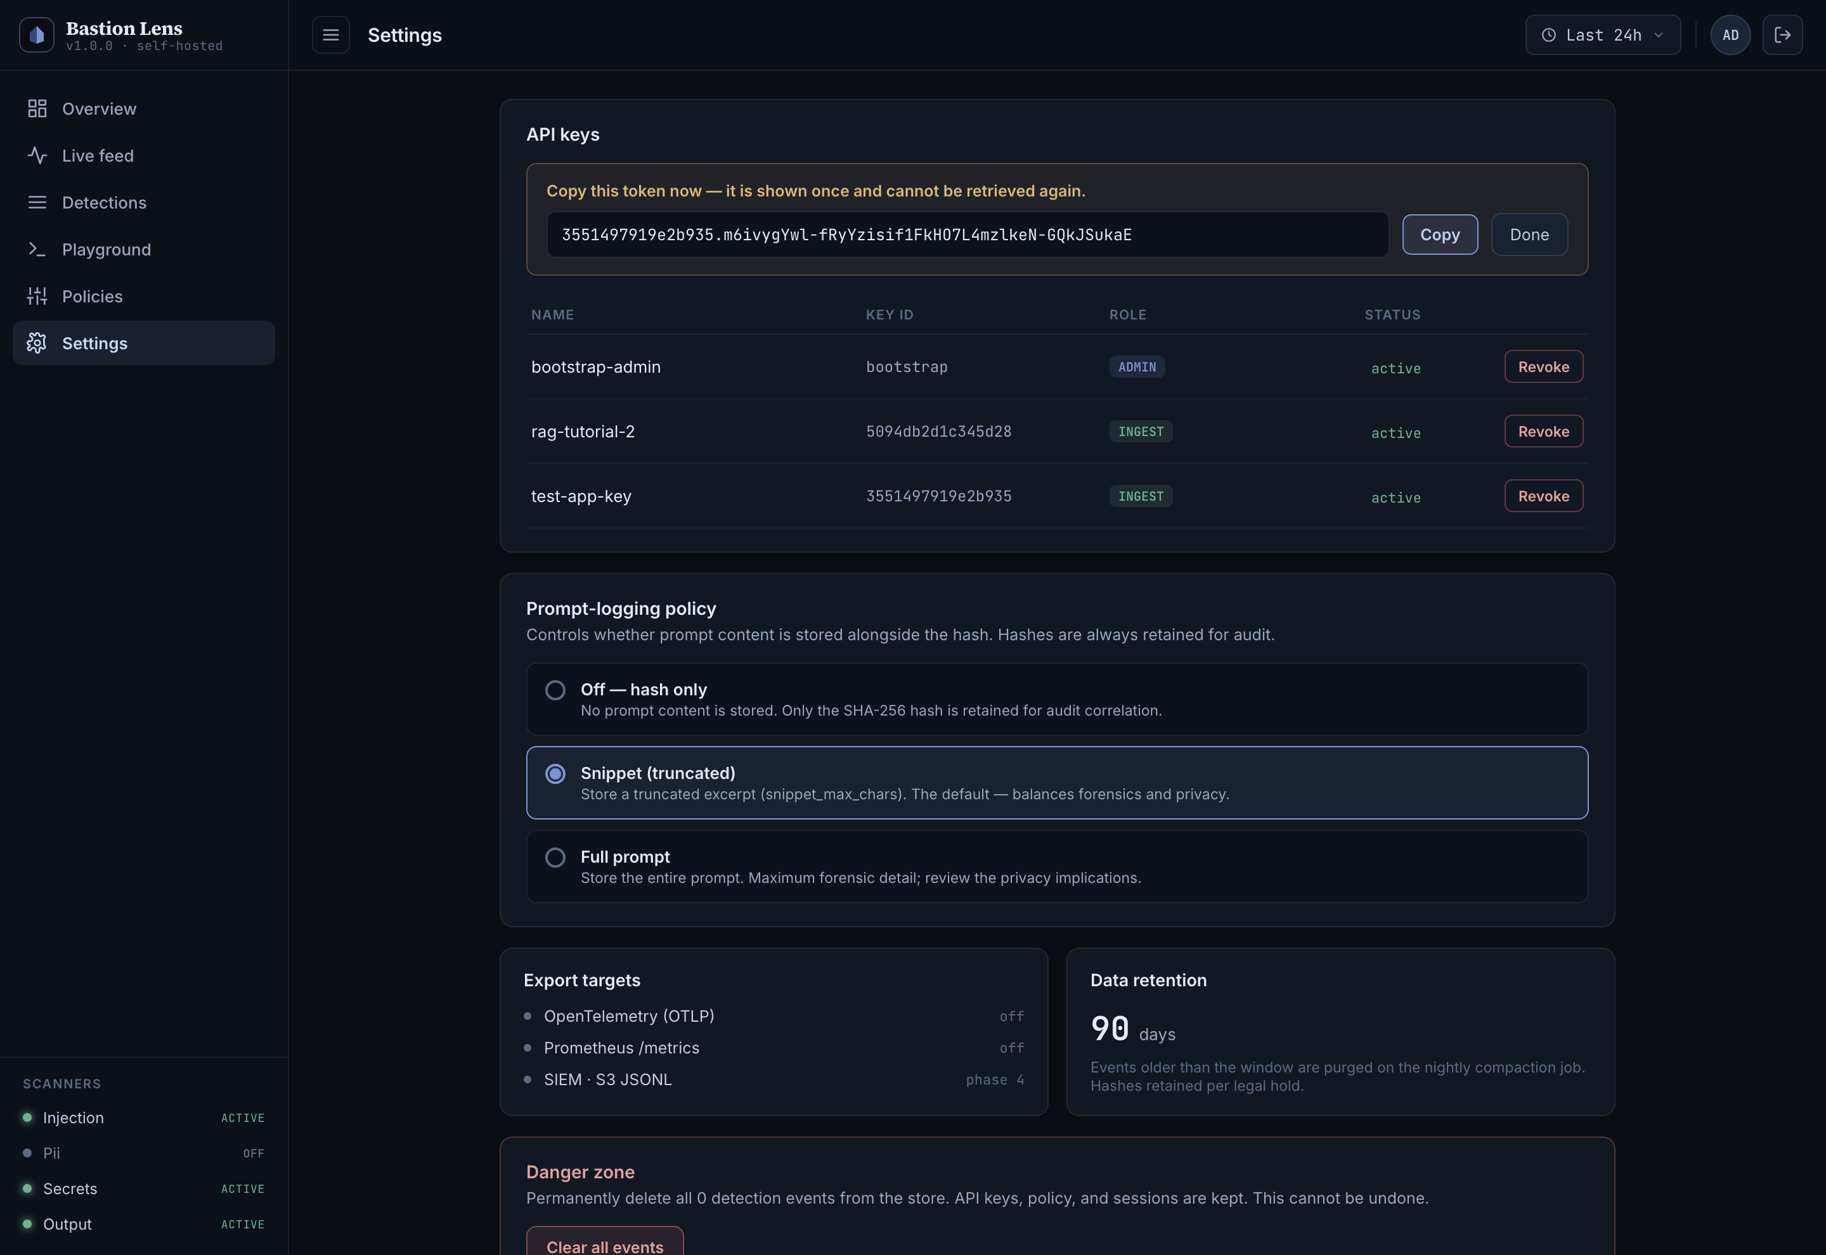Go to Policies section
Image resolution: width=1826 pixels, height=1255 pixels.
[144, 297]
